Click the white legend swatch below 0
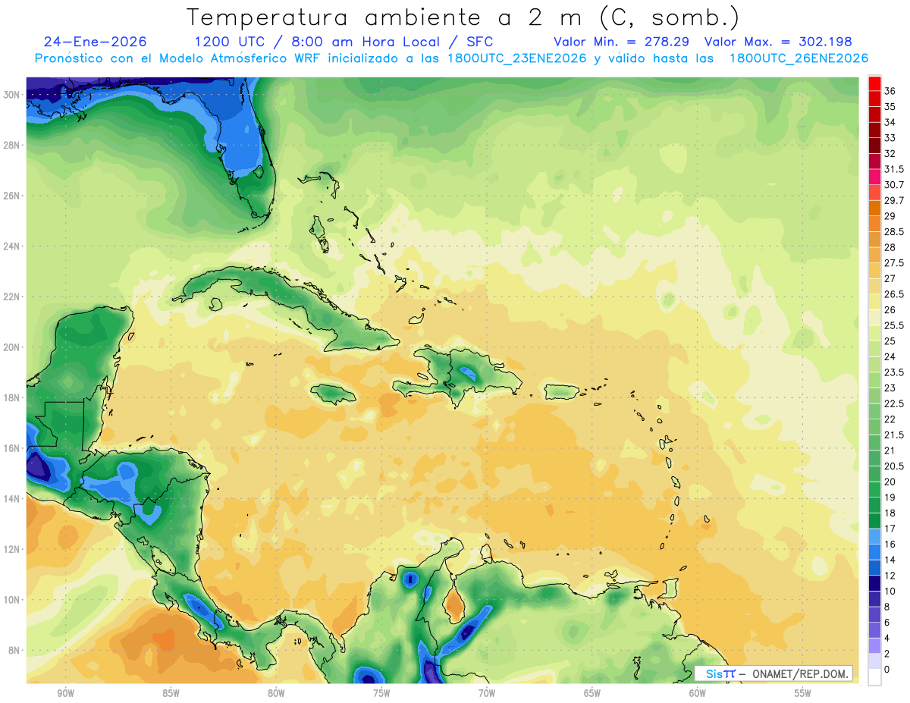 [874, 677]
